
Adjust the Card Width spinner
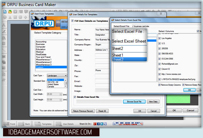(60, 94)
